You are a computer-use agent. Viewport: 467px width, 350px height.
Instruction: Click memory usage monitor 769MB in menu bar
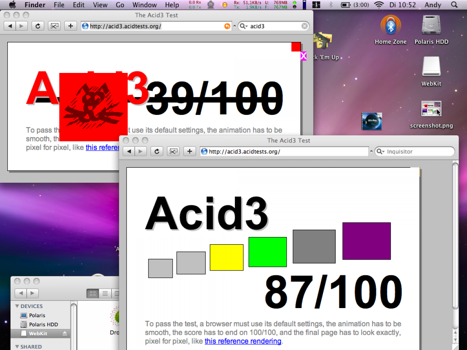coord(276,5)
